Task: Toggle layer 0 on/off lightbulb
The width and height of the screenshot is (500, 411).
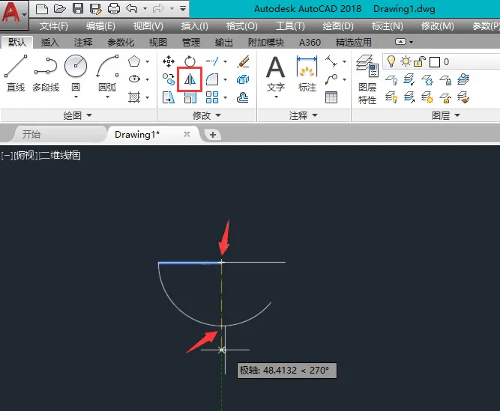Action: [x=391, y=61]
